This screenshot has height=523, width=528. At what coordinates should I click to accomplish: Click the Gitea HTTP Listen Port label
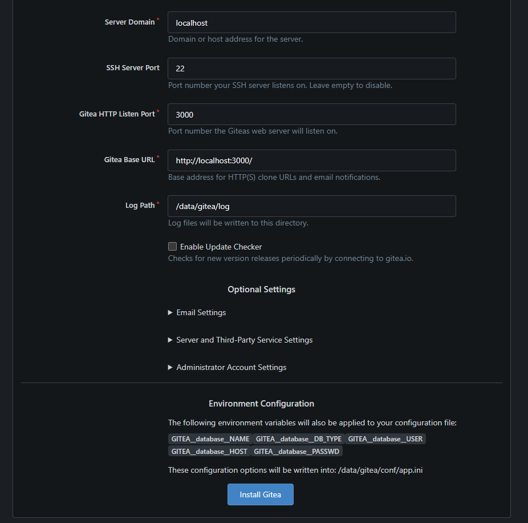click(117, 114)
